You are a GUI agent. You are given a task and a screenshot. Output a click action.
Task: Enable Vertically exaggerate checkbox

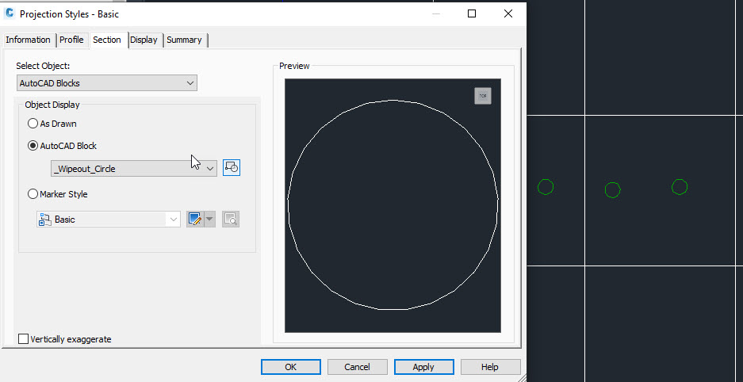(x=23, y=339)
